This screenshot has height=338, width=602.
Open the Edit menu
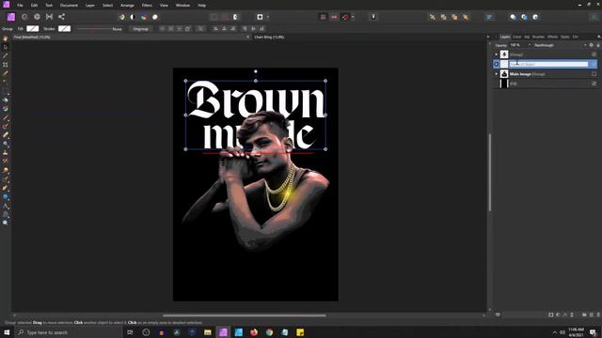(34, 6)
